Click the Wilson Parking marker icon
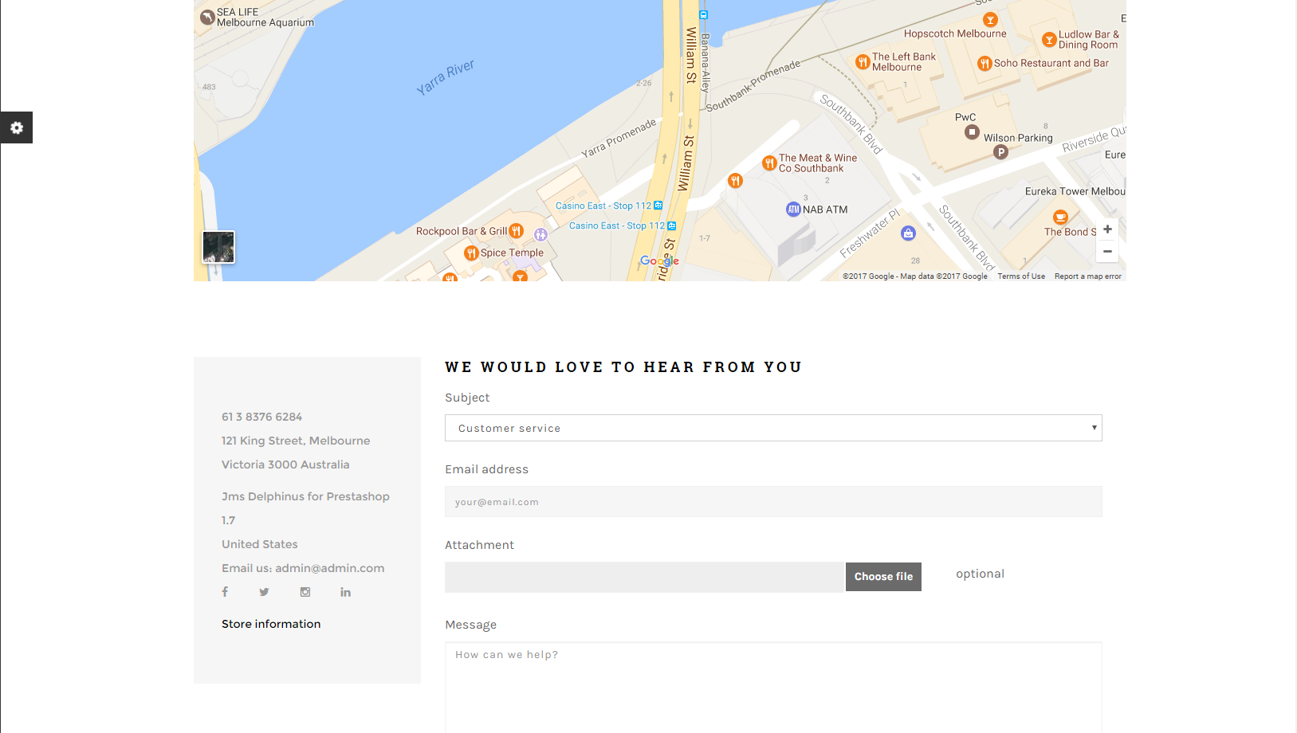The image size is (1297, 733). [1001, 152]
